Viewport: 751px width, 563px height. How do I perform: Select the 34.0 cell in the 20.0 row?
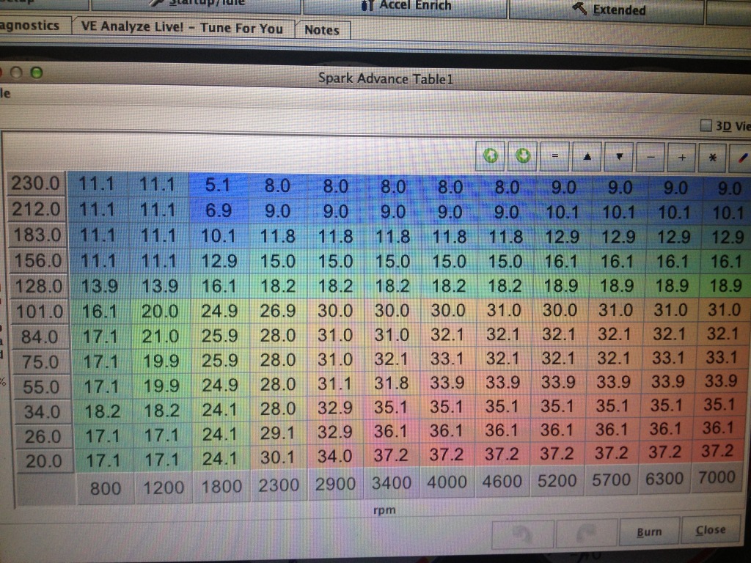click(334, 456)
